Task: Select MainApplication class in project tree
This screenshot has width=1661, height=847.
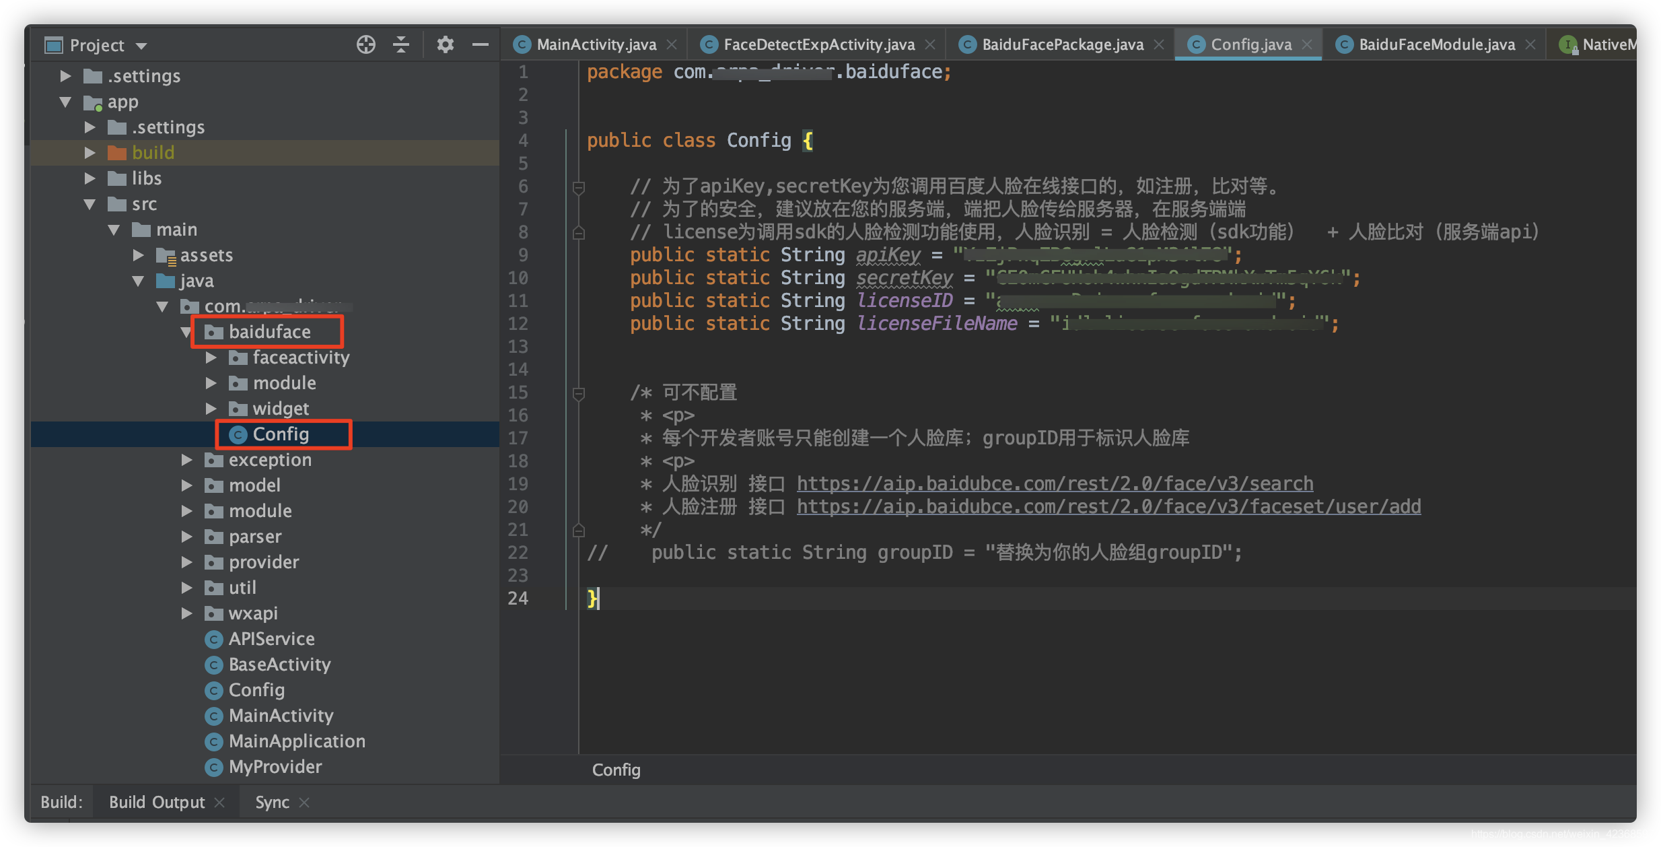Action: (x=296, y=741)
